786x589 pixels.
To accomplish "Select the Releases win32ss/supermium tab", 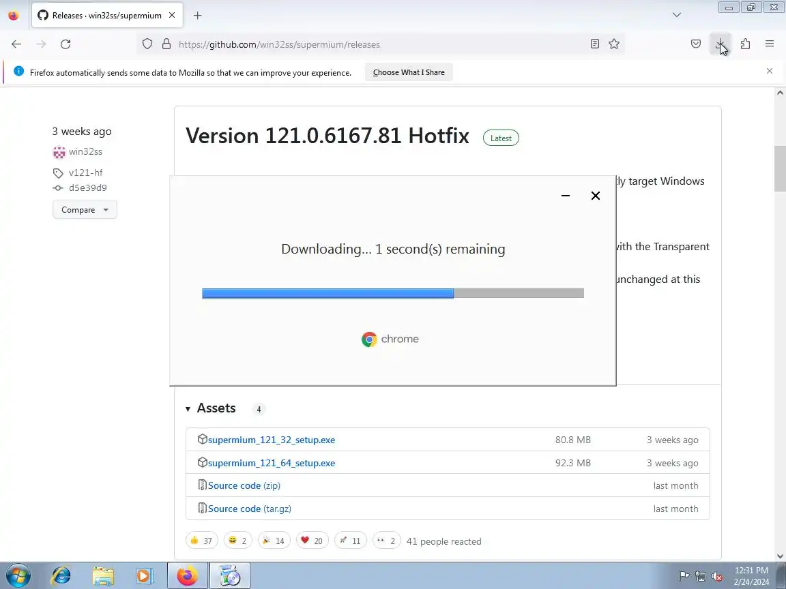I will tap(107, 15).
